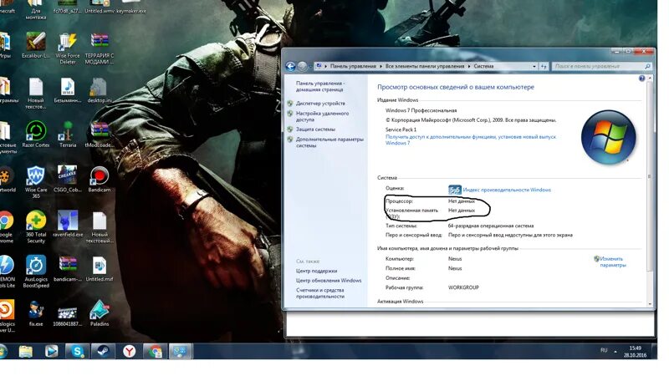Click the refresh button beside address bar
The image size is (669, 376).
tap(544, 67)
